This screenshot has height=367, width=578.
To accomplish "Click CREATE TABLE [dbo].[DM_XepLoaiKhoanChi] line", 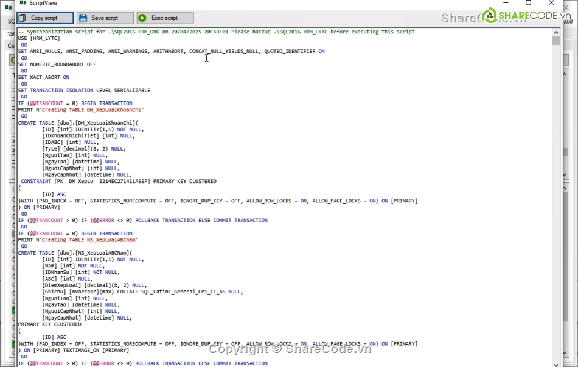I will point(78,123).
